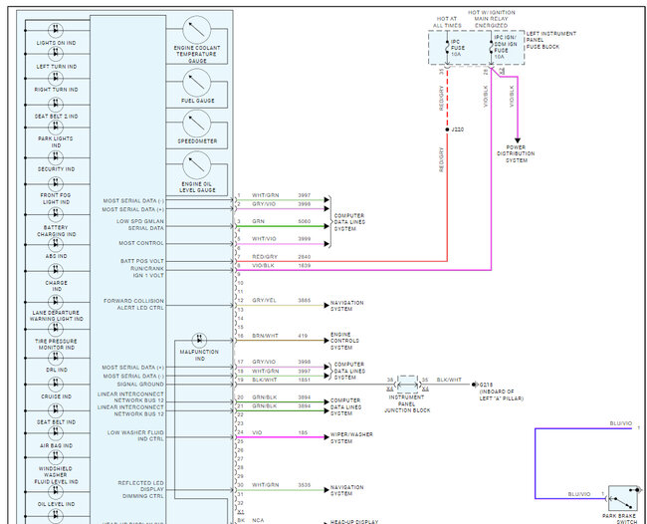Click the Batt Pos Volt pin label
Viewport: 647px width, 524px height.
click(142, 261)
